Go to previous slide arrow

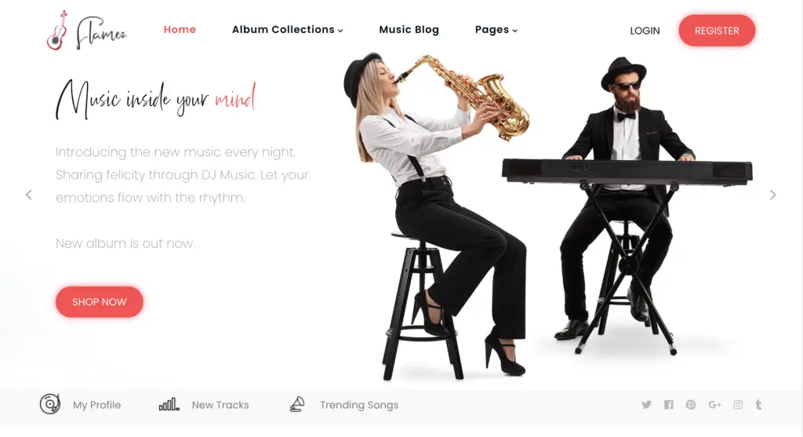(29, 195)
